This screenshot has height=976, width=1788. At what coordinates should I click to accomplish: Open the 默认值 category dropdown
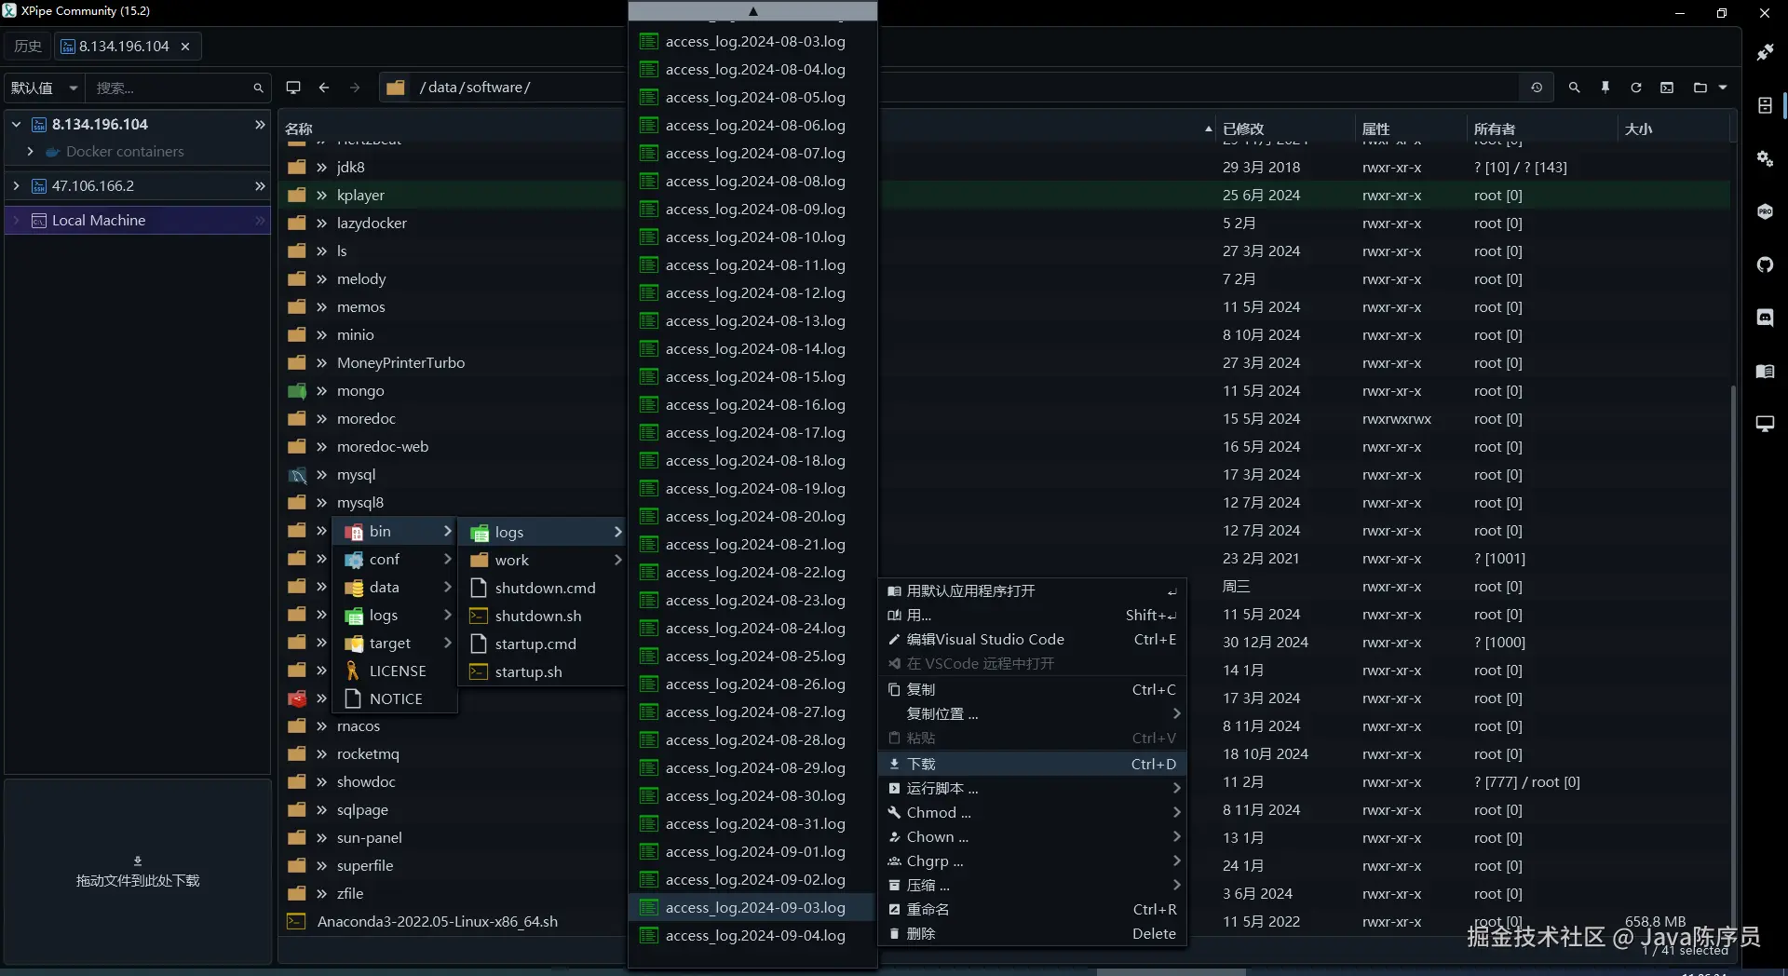point(44,88)
